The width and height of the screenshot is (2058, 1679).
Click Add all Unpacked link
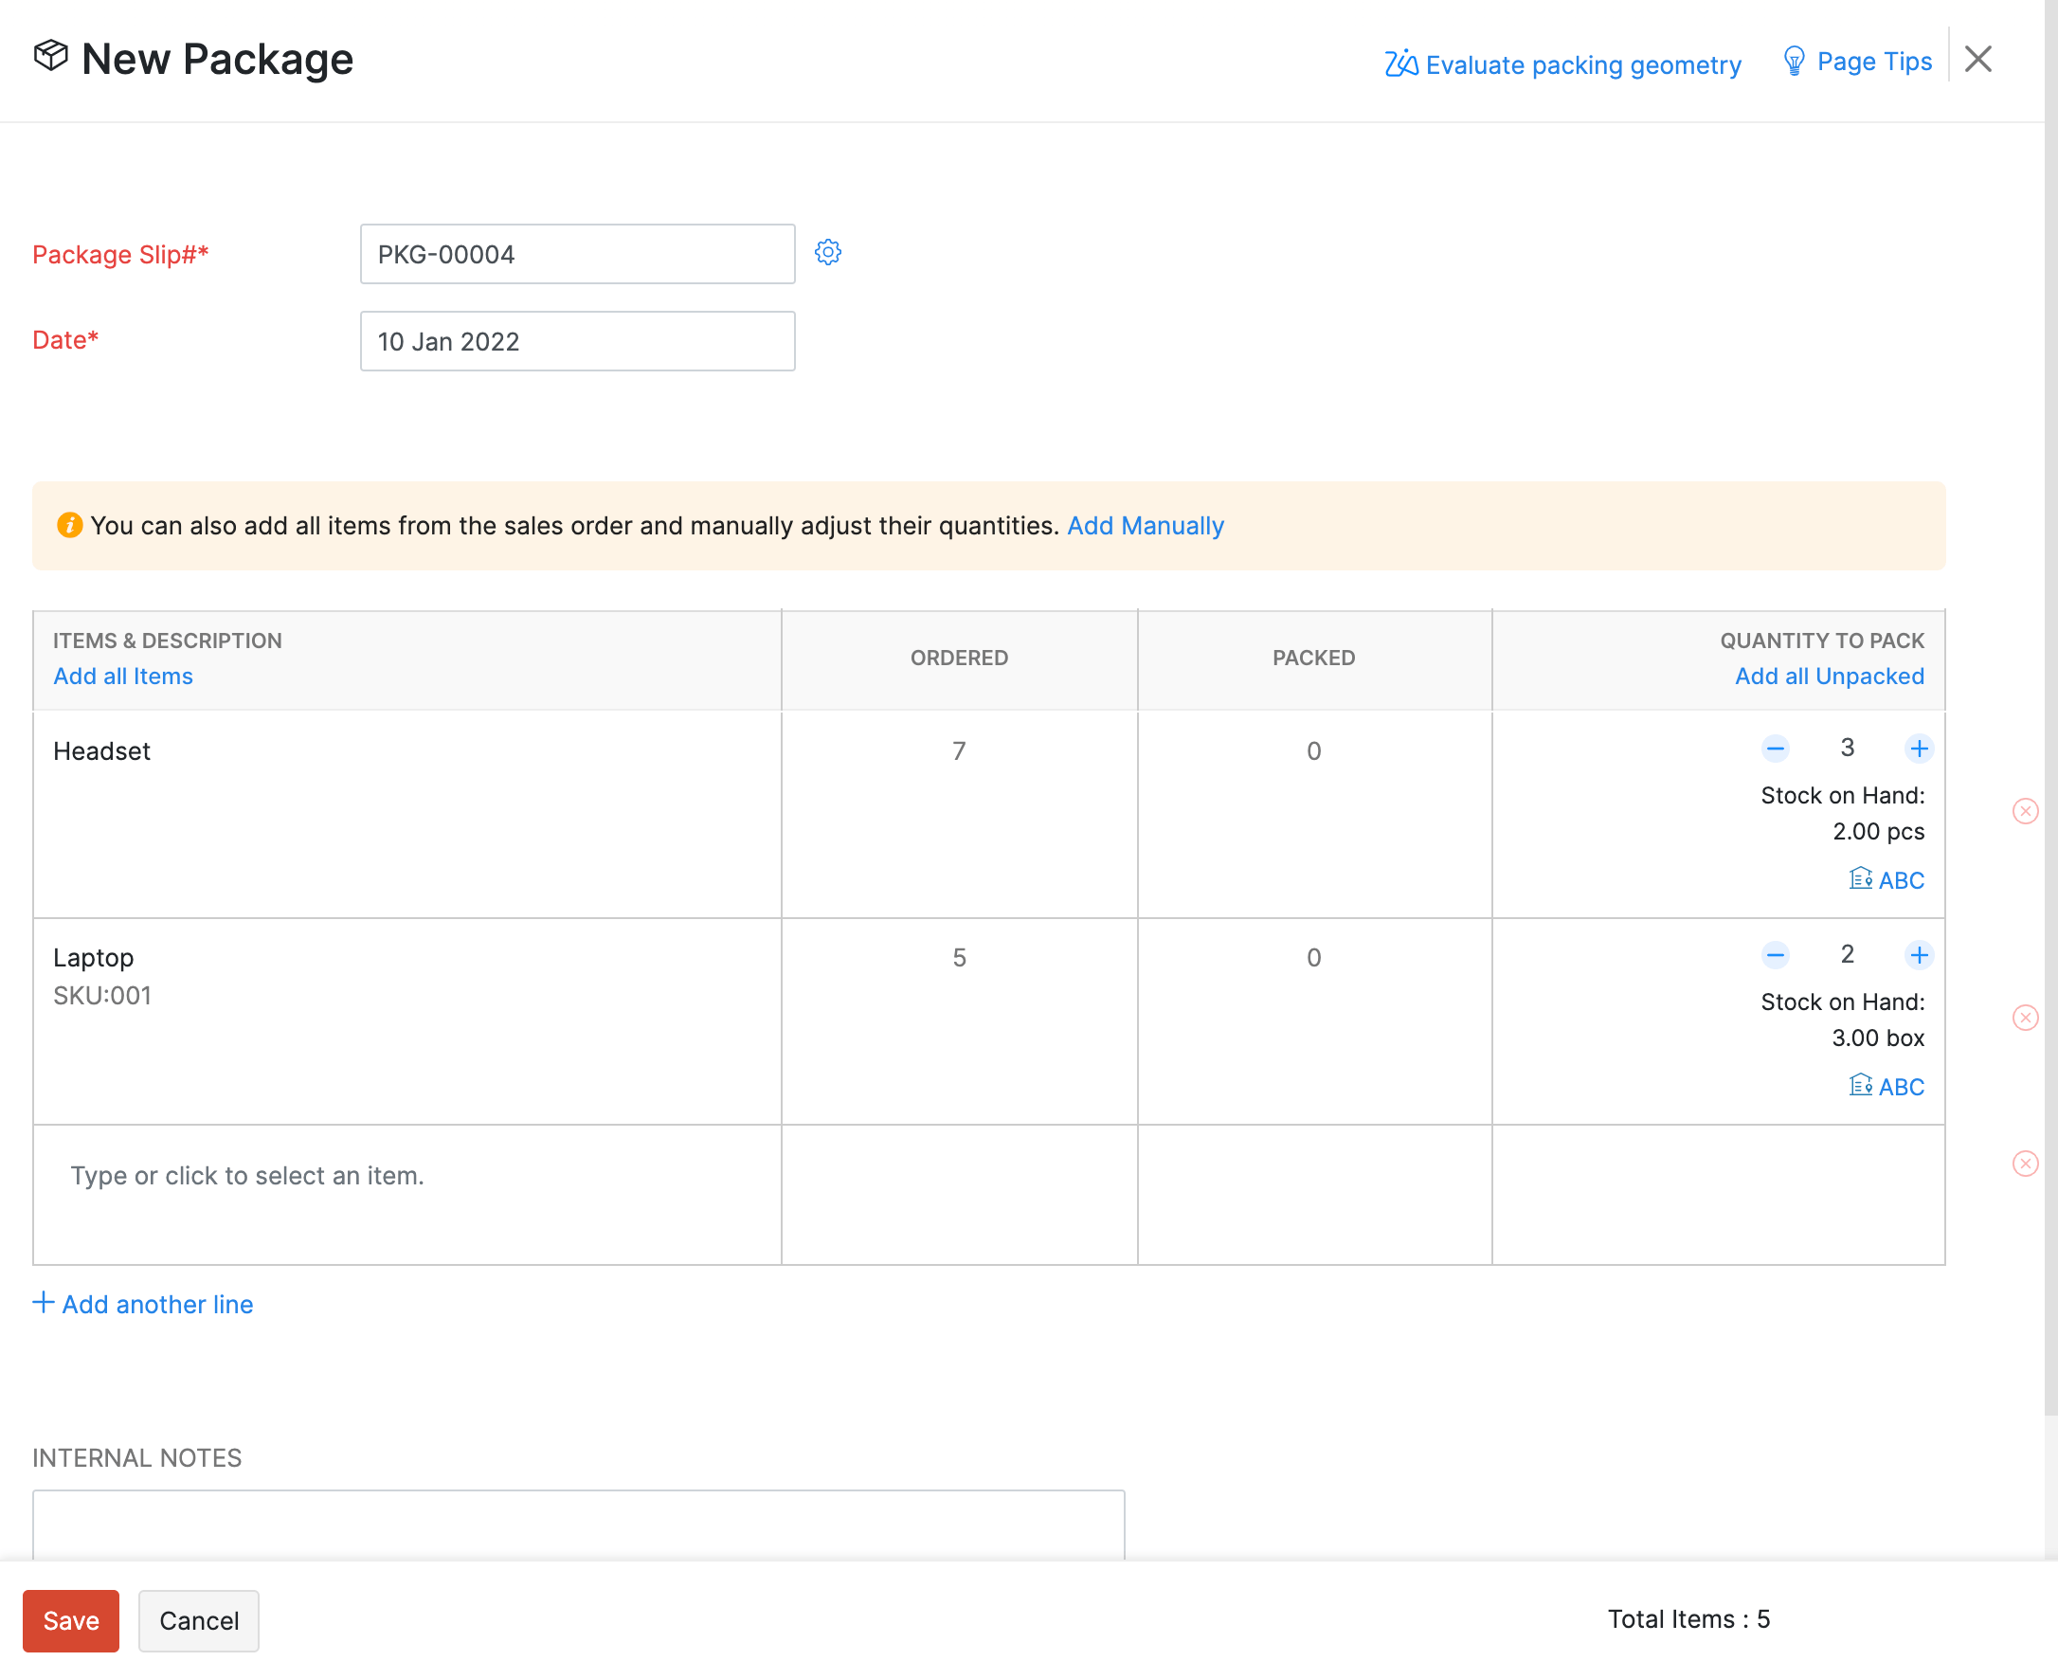(x=1829, y=676)
